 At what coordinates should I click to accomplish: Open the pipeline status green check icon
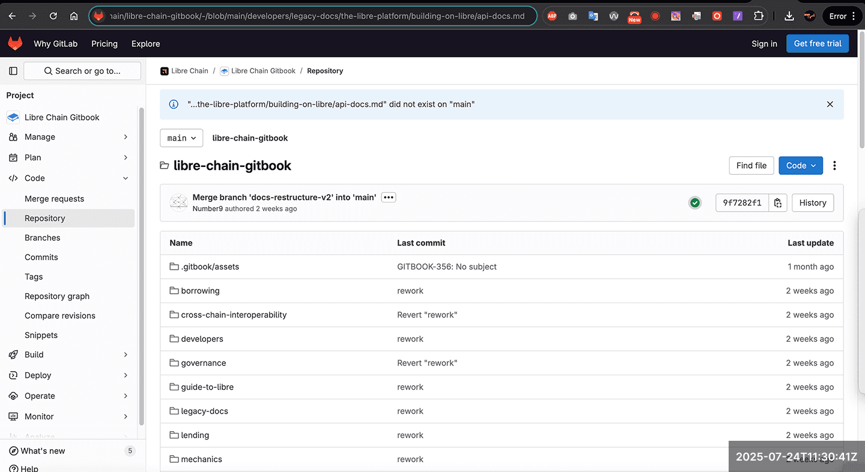tap(695, 202)
